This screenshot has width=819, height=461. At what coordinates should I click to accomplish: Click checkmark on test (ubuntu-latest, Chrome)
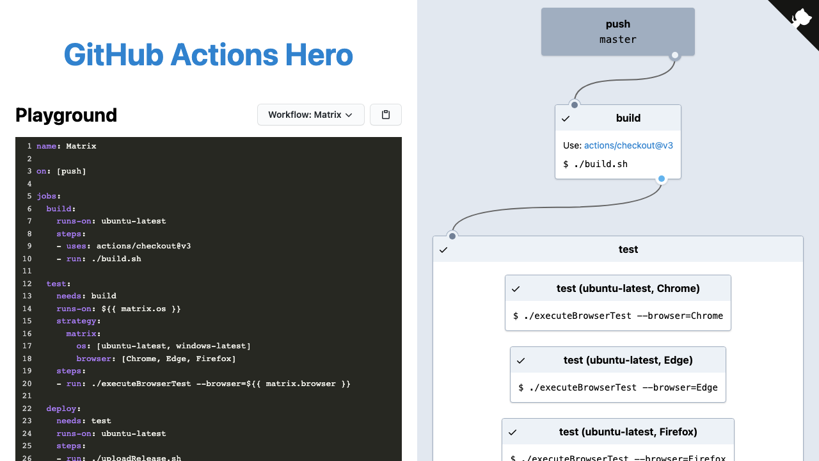tap(516, 289)
